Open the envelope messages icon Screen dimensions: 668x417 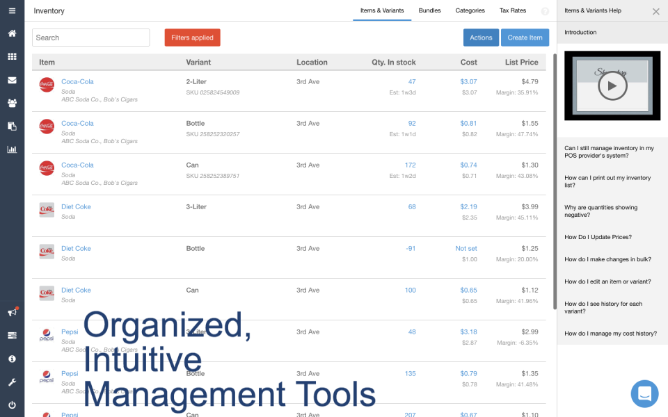point(12,80)
